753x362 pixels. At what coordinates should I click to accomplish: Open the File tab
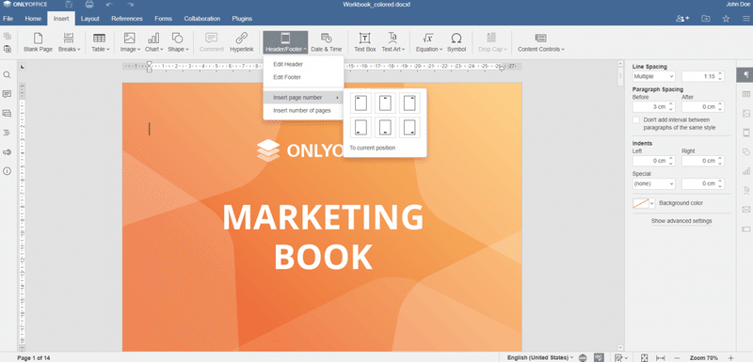tap(8, 19)
